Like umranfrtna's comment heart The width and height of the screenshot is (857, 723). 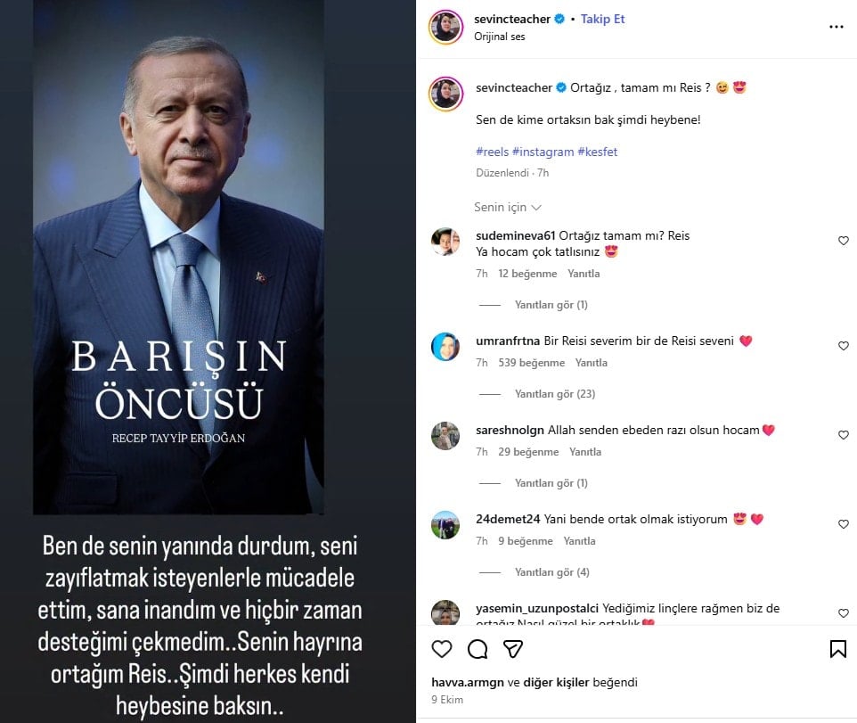click(x=844, y=346)
